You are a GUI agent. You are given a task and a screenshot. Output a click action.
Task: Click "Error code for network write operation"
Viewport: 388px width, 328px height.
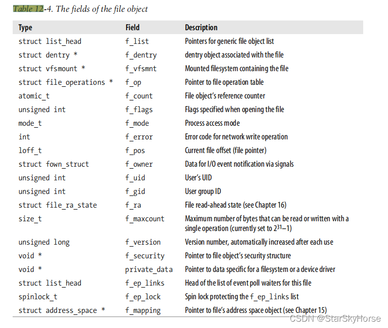coord(236,137)
